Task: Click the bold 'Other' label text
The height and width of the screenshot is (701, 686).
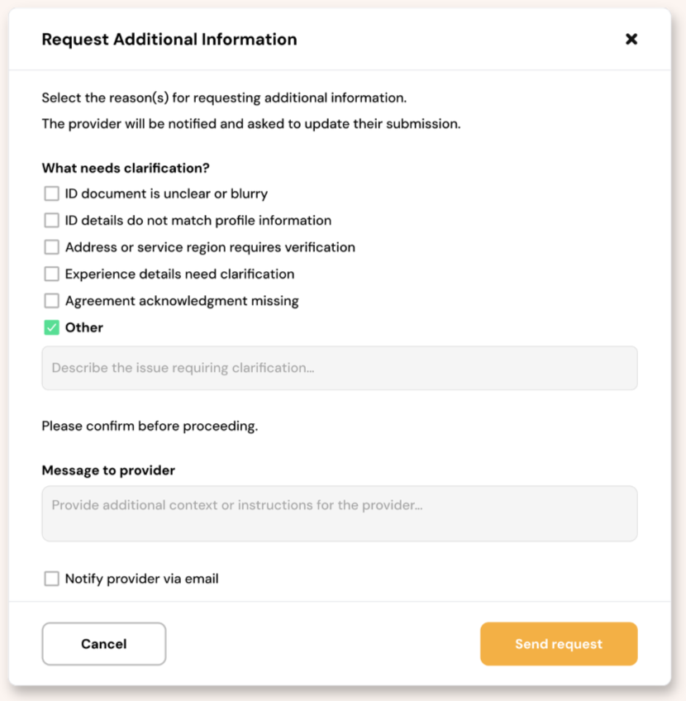Action: coord(84,327)
